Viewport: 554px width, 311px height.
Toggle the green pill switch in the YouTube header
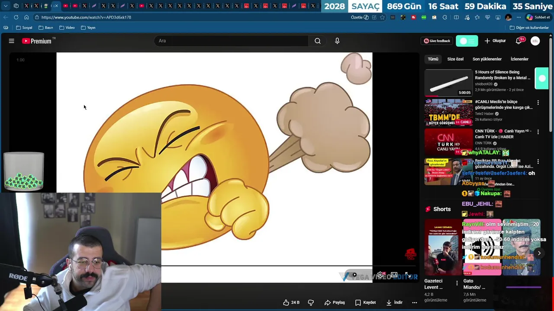click(x=467, y=41)
